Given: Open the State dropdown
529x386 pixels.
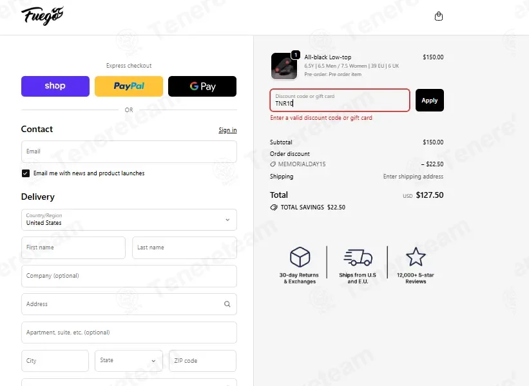Looking at the screenshot, I should pyautogui.click(x=128, y=361).
